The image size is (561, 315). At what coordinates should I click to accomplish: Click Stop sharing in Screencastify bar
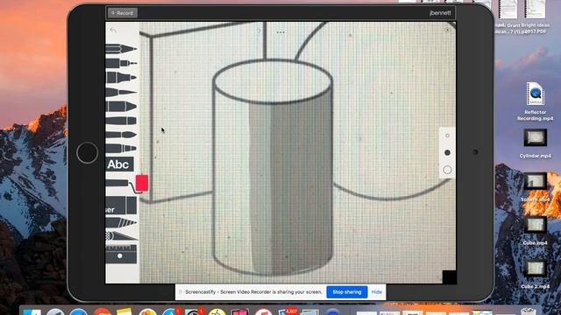click(x=347, y=292)
